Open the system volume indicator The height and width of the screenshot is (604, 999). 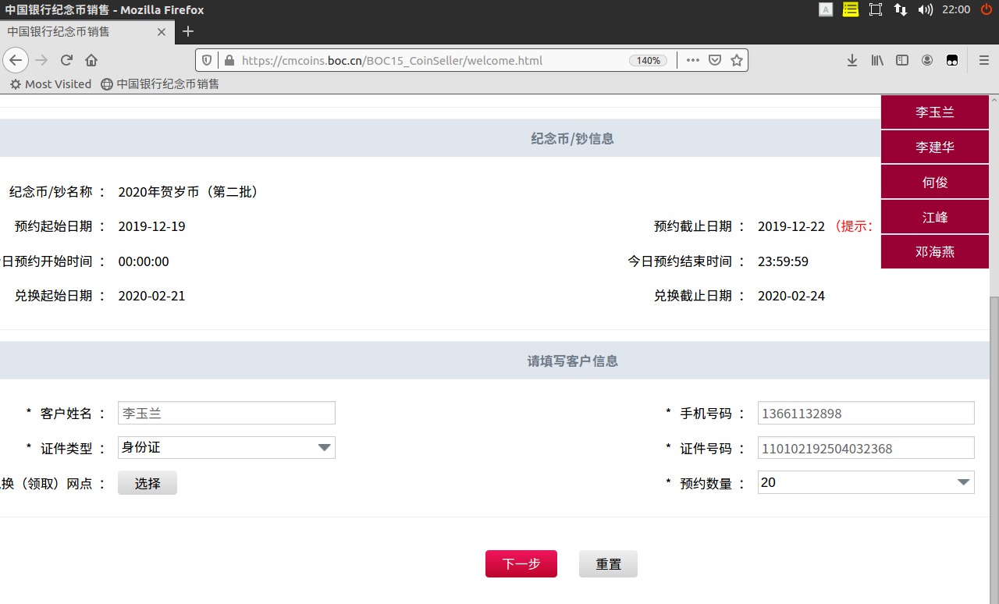925,9
